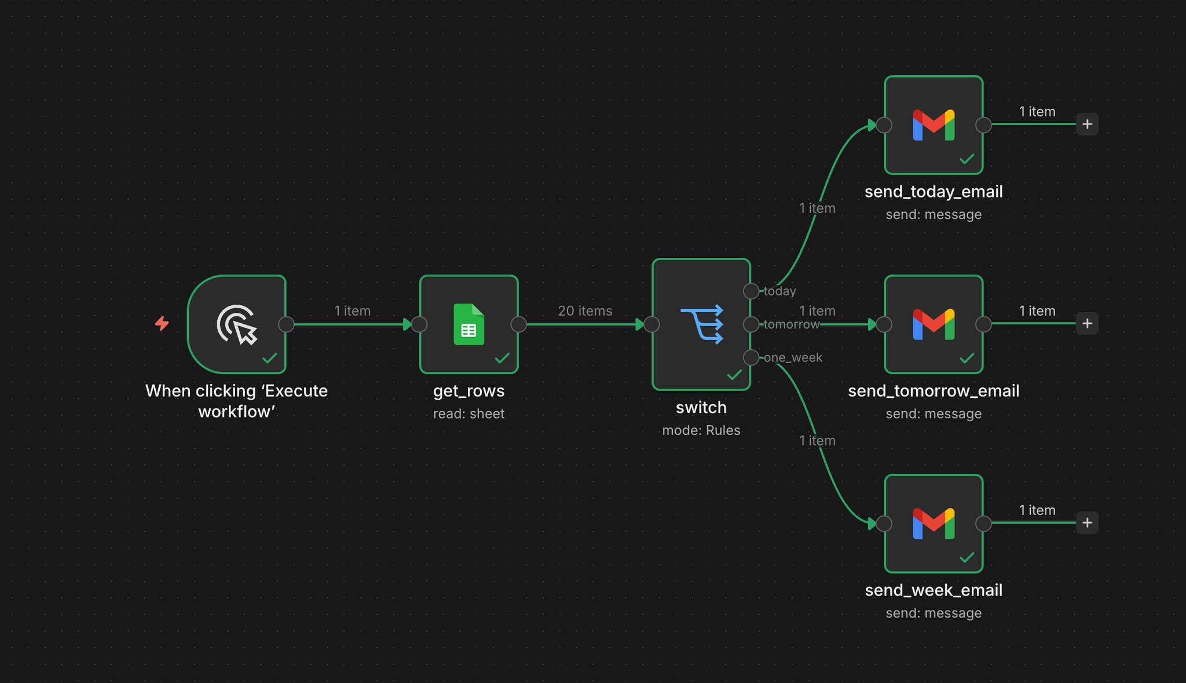1186x683 pixels.
Task: Open the send_today_email Gmail node
Action: click(934, 125)
